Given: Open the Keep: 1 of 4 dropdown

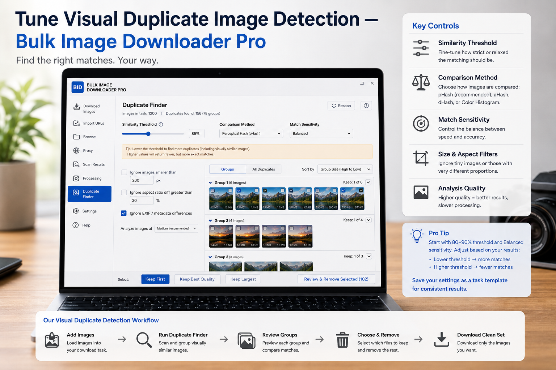Looking at the screenshot, I should 368,220.
